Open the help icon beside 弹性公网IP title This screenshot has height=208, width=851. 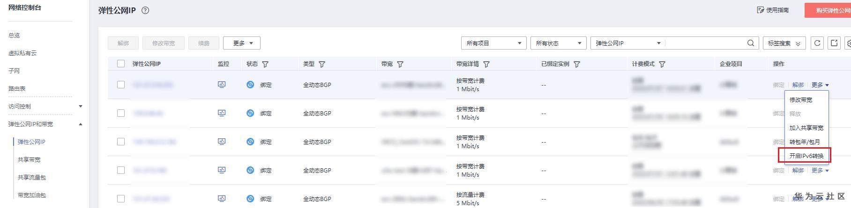point(145,10)
